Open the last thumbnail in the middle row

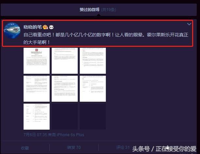click(93, 89)
